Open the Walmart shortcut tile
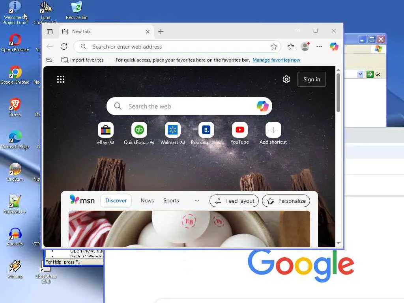Image resolution: width=404 pixels, height=303 pixels. coord(173,133)
